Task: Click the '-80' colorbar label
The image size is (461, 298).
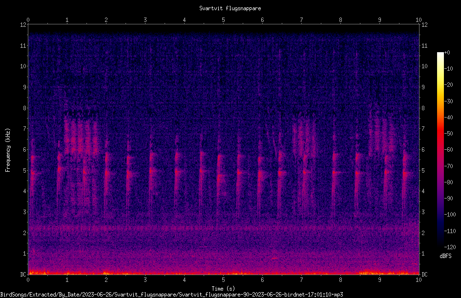Action: (448, 182)
